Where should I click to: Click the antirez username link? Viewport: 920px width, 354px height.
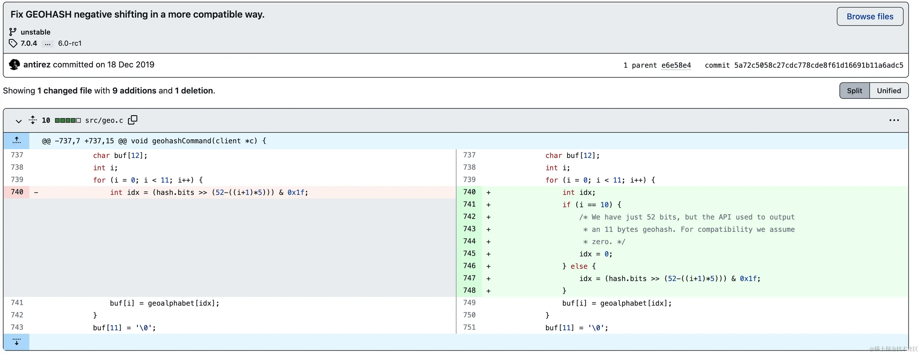click(37, 65)
